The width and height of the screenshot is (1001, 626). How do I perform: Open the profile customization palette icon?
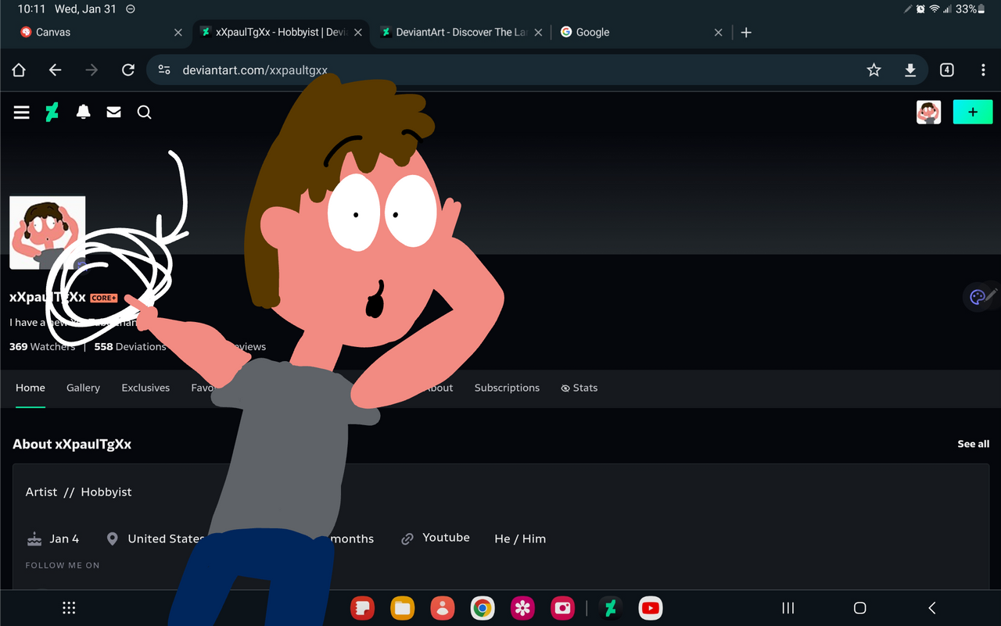(x=977, y=297)
